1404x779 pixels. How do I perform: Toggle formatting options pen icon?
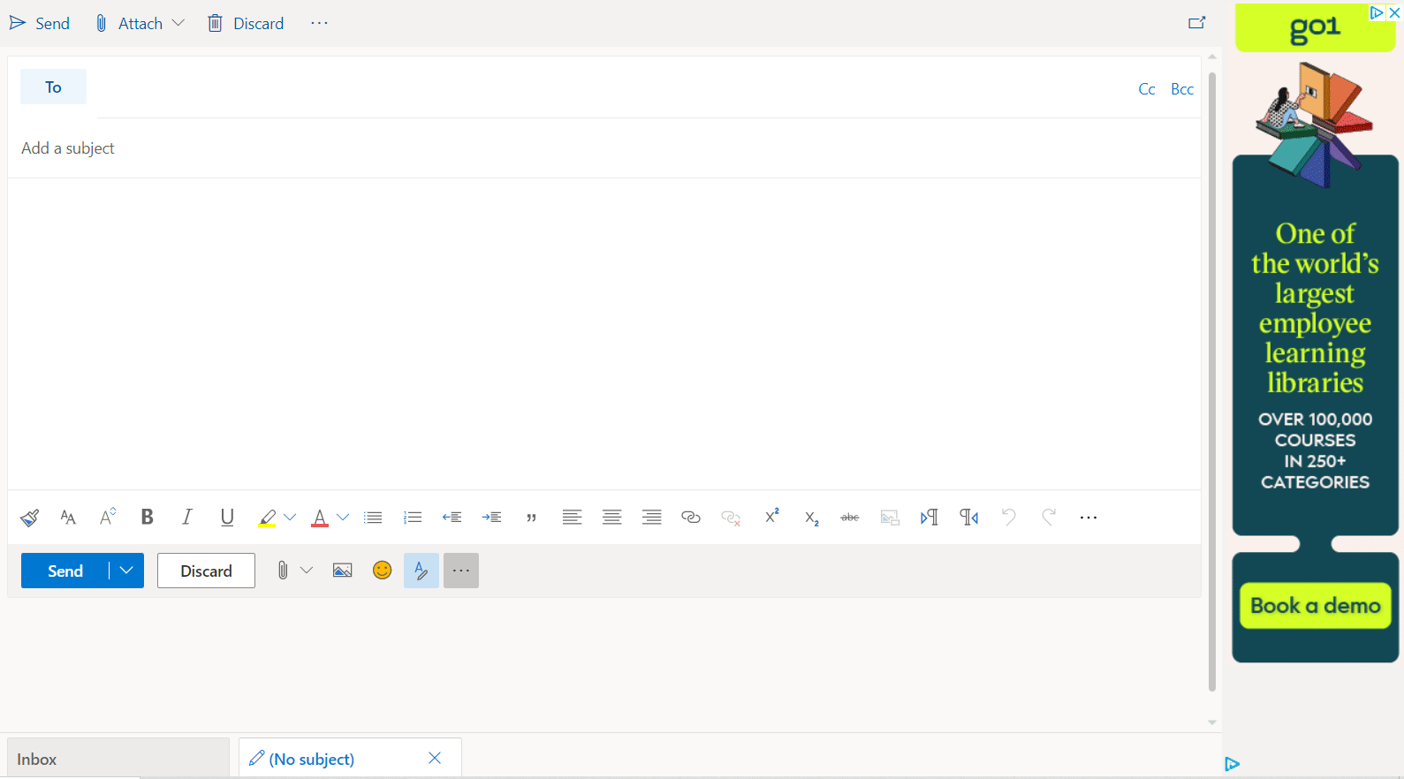point(421,571)
